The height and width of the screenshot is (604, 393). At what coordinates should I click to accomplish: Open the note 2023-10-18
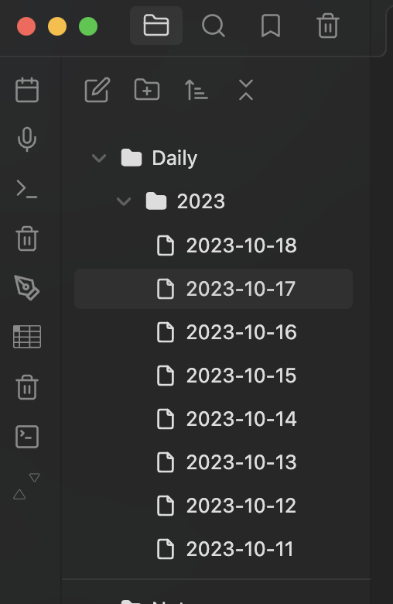(214, 245)
